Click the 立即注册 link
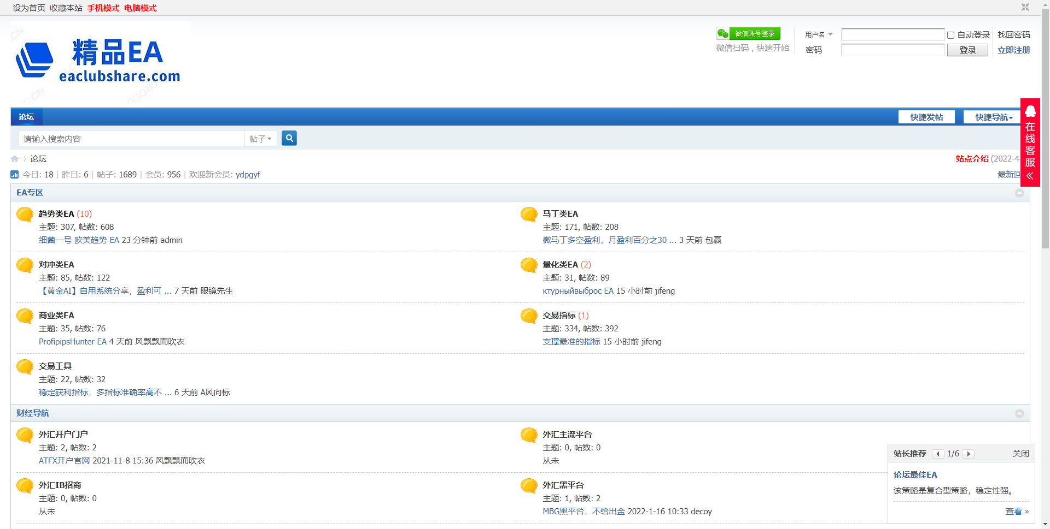The image size is (1050, 529). 1014,50
